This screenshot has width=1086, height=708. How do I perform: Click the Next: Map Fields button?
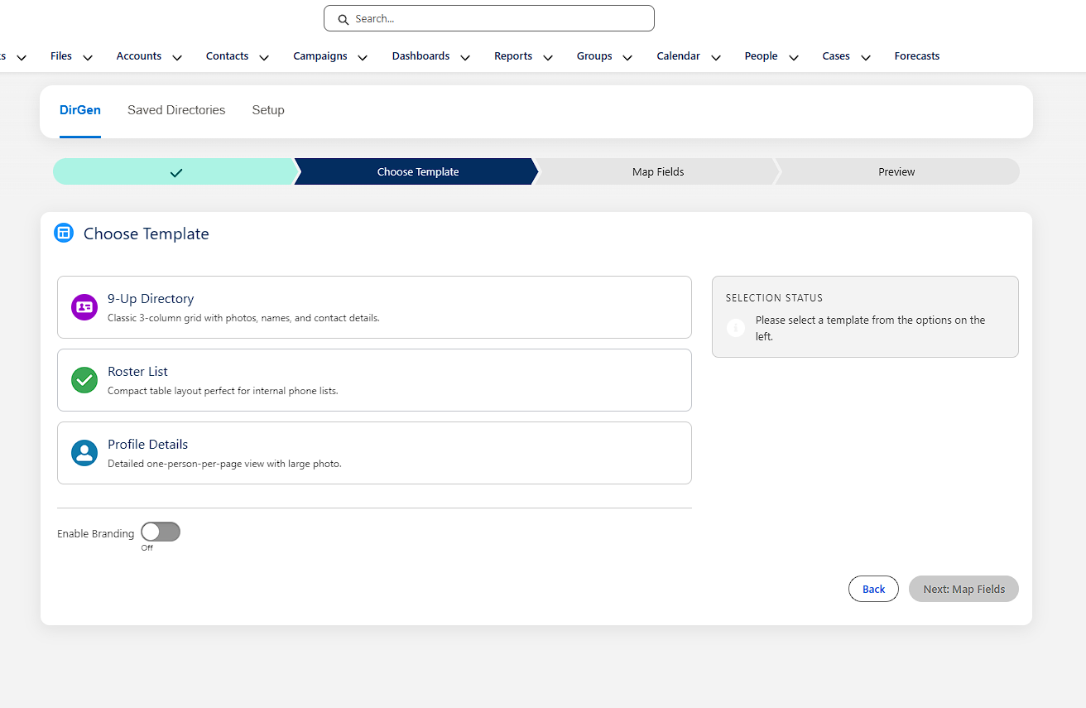click(963, 589)
